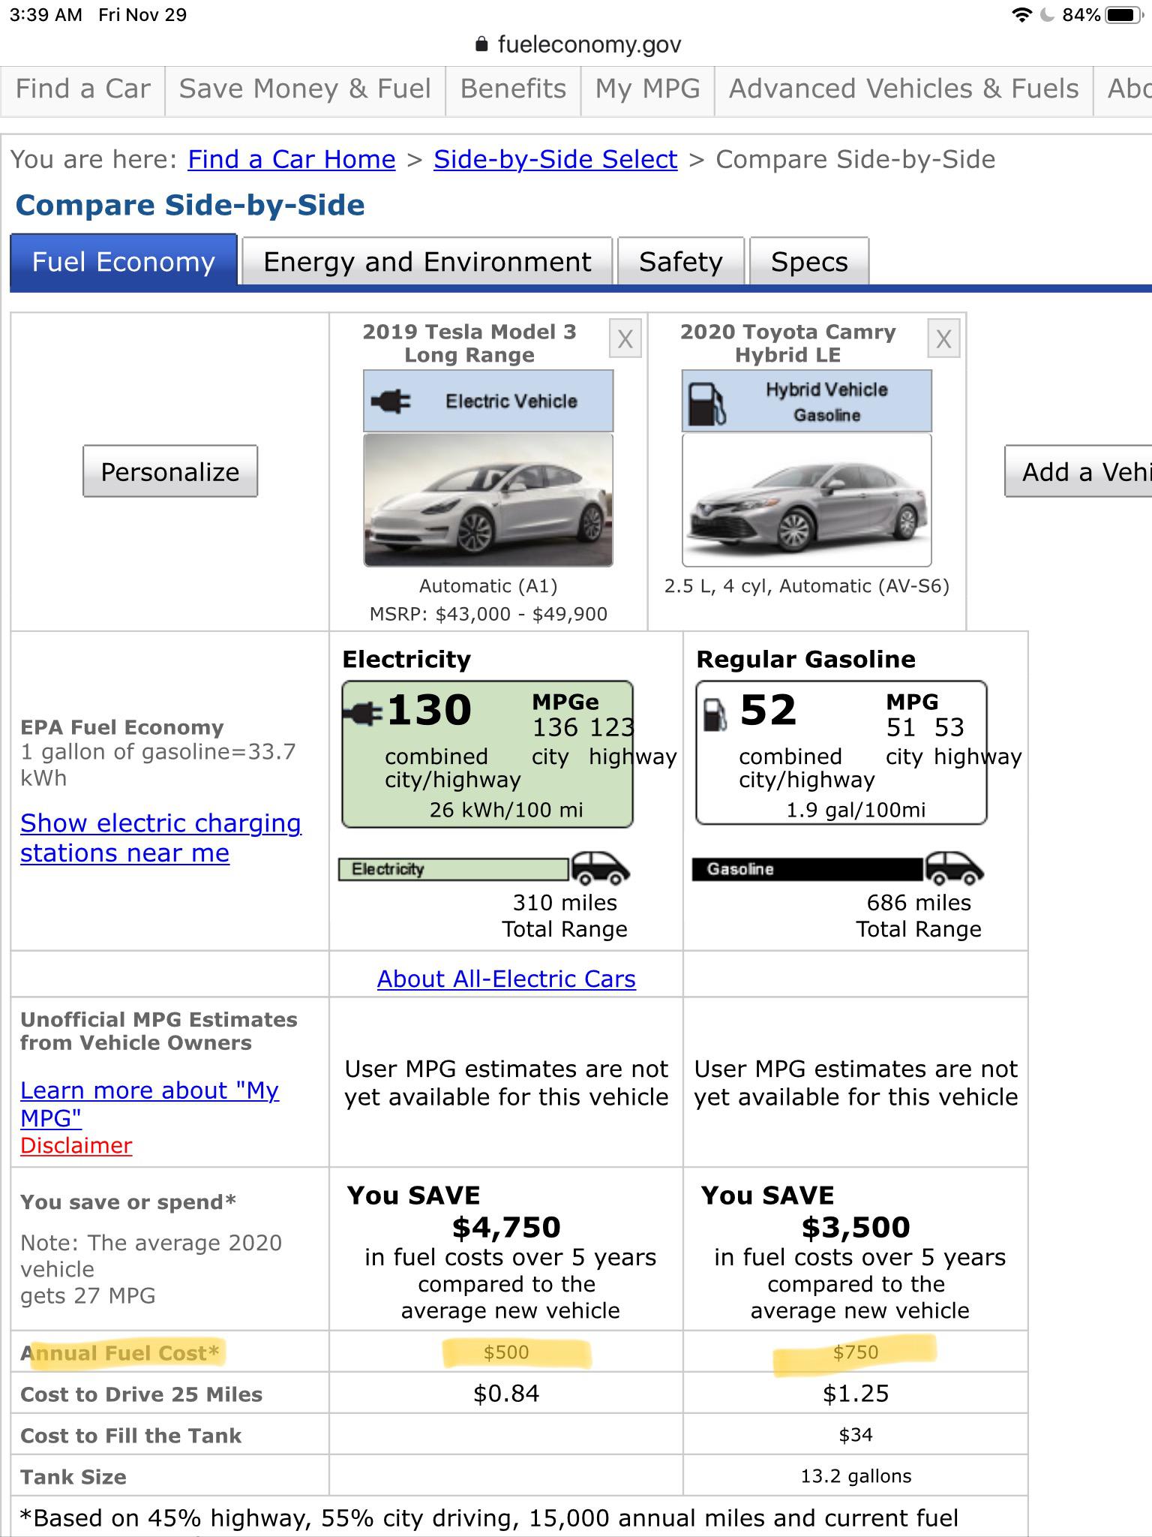
Task: Click the car icon on Gasoline range bar
Action: [954, 869]
